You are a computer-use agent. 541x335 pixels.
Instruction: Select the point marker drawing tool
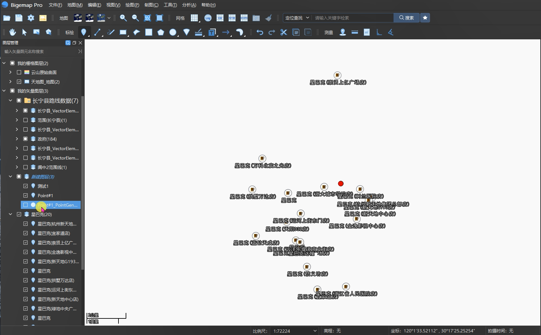point(84,32)
